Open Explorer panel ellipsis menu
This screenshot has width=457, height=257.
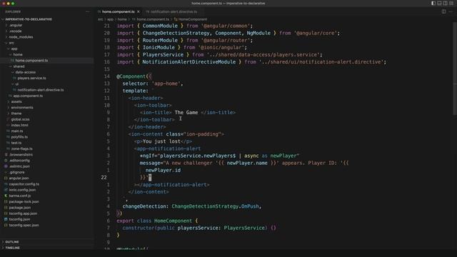point(87,11)
